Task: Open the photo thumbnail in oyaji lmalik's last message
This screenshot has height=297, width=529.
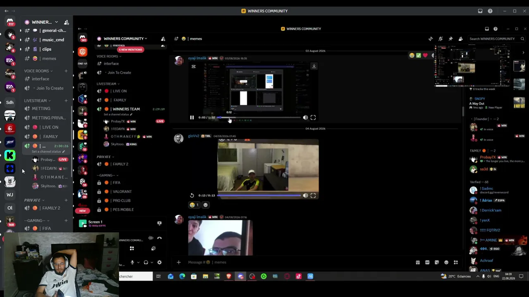Action: point(220,238)
